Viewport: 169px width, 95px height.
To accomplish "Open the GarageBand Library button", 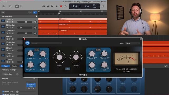I will pyautogui.click(x=3, y=6).
